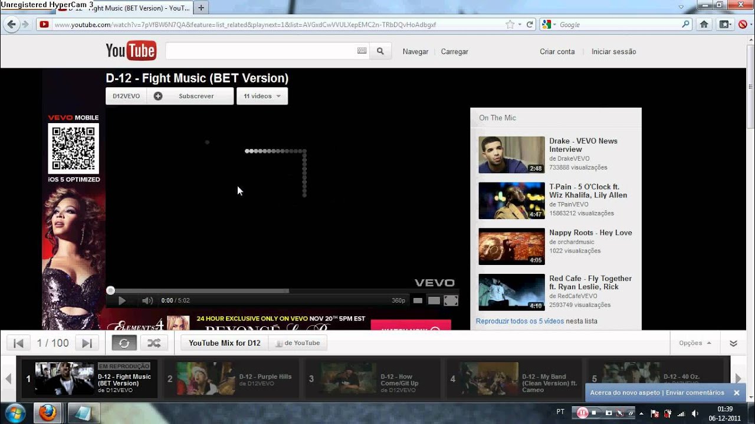Enter fullscreen mode
Screen dimensions: 755x424
[x=451, y=300]
